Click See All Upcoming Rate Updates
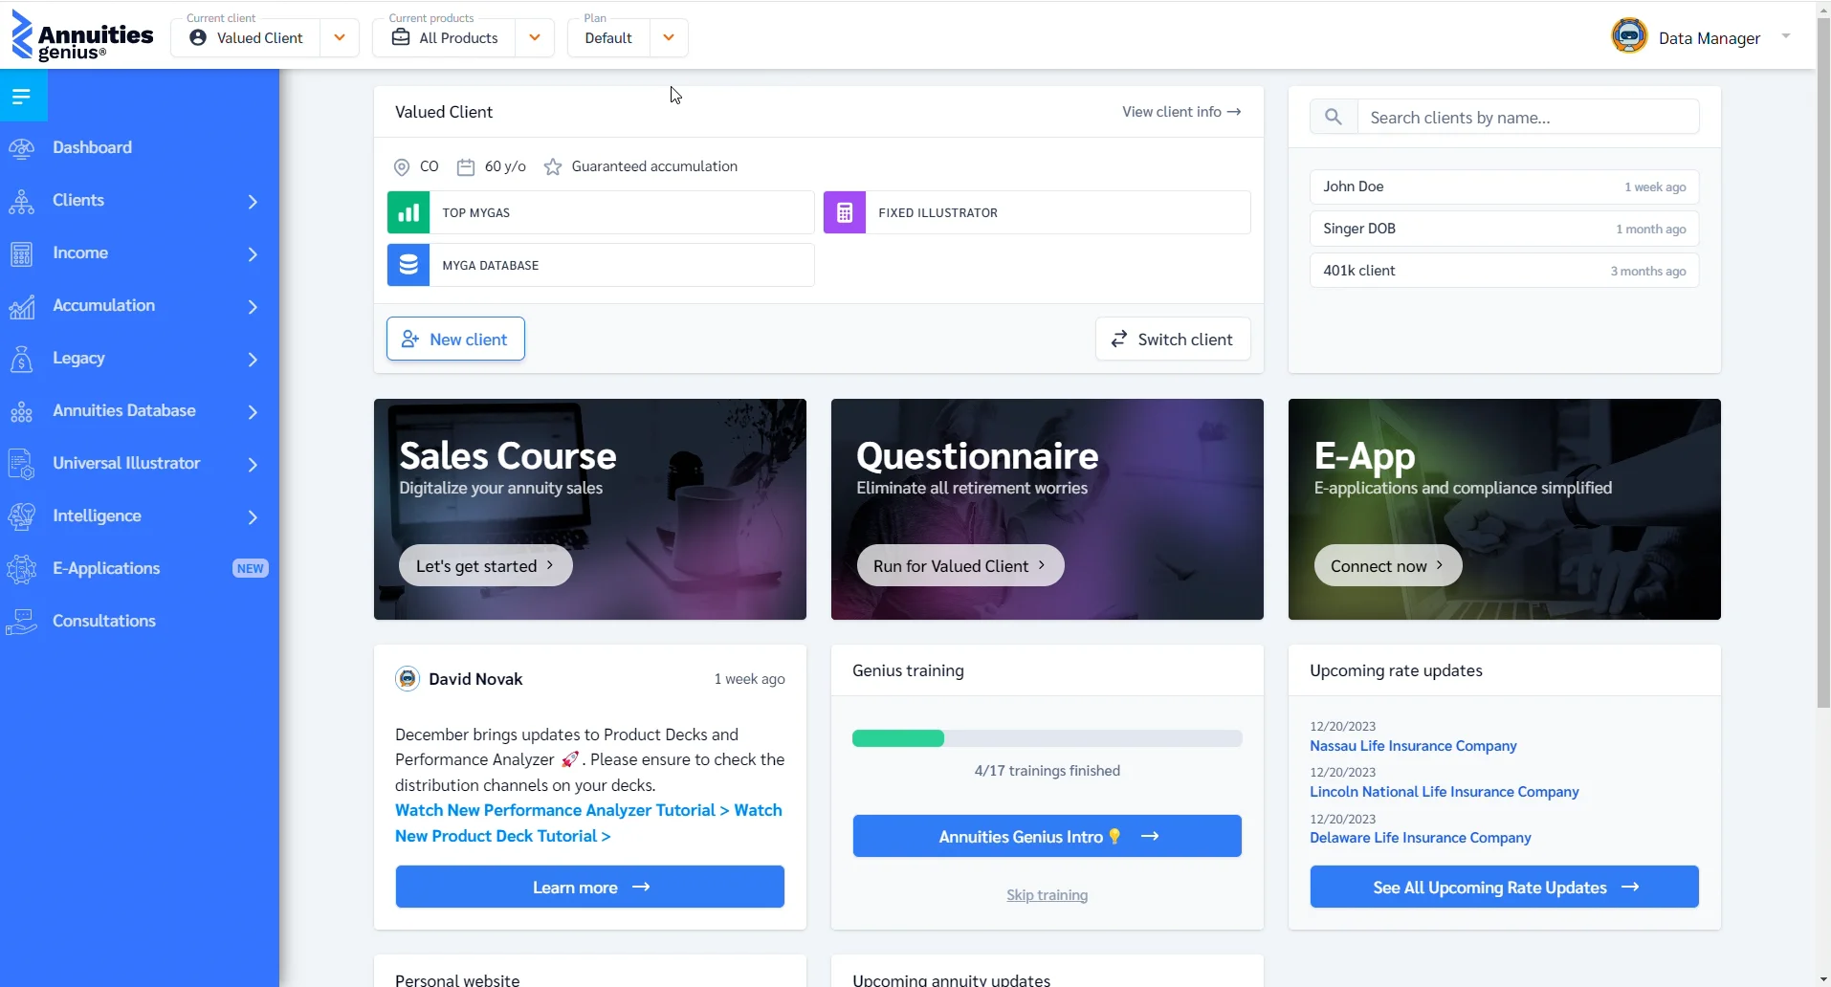The width and height of the screenshot is (1831, 987). pos(1505,887)
